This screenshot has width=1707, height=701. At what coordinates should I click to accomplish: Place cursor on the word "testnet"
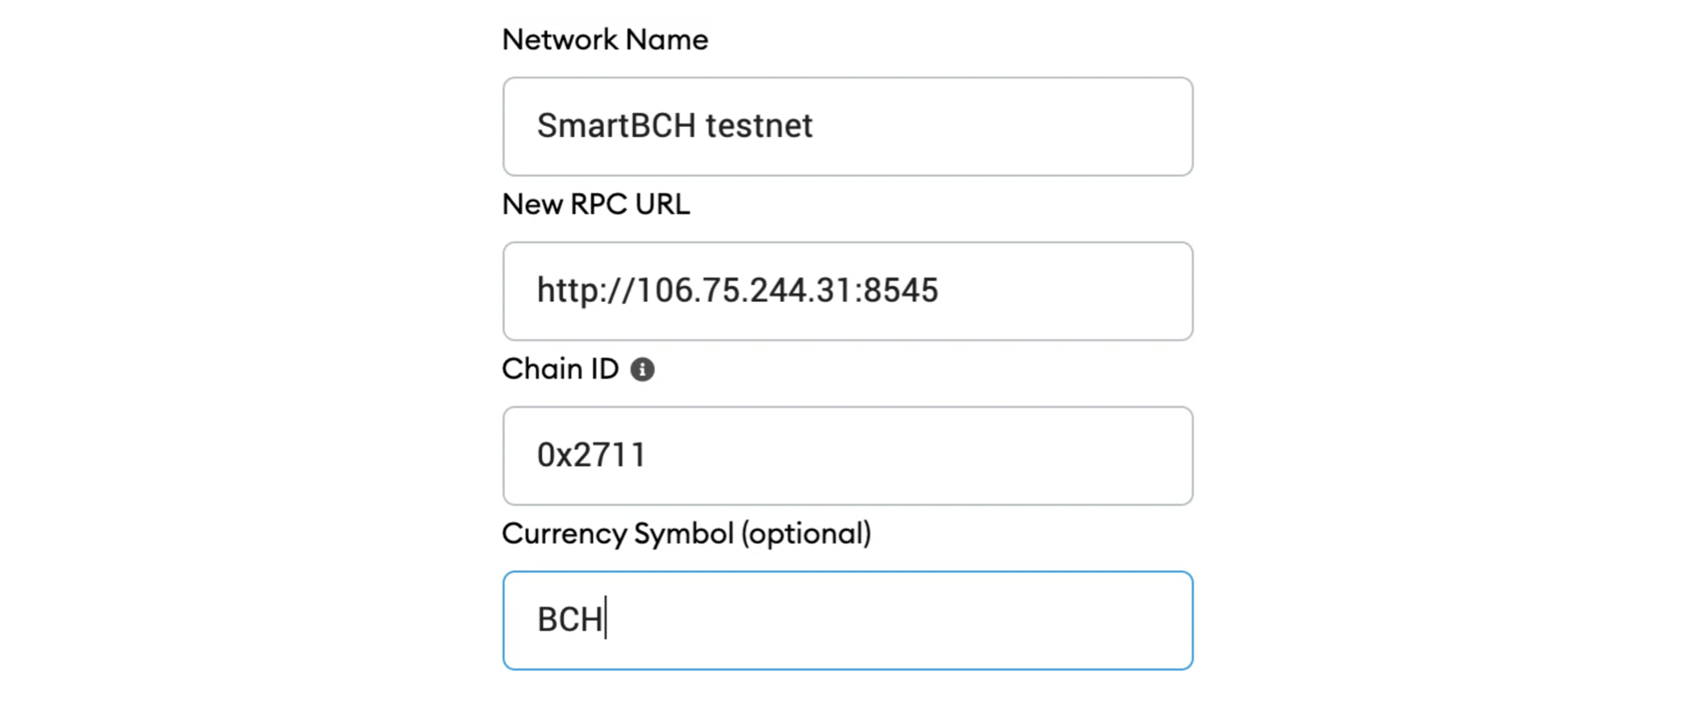(x=759, y=126)
